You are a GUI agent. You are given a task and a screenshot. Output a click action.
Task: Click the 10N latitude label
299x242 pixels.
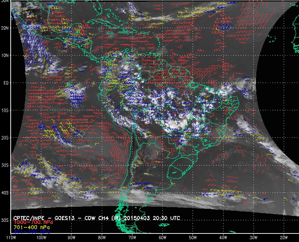click(x=5, y=55)
